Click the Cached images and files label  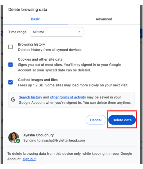(38, 80)
